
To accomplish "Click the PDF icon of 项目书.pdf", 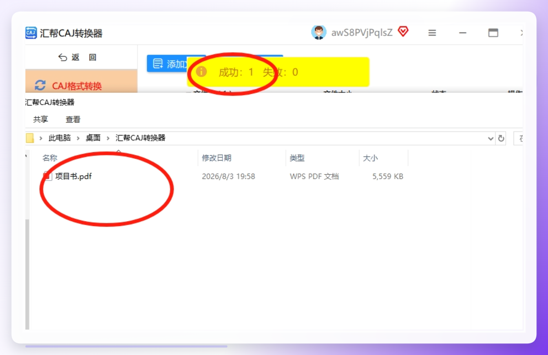I will point(48,176).
